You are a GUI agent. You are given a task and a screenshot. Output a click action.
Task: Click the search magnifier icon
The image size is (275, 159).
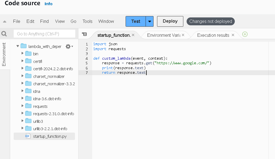click(4, 34)
